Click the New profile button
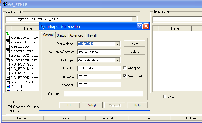This screenshot has height=123, width=202. click(134, 44)
